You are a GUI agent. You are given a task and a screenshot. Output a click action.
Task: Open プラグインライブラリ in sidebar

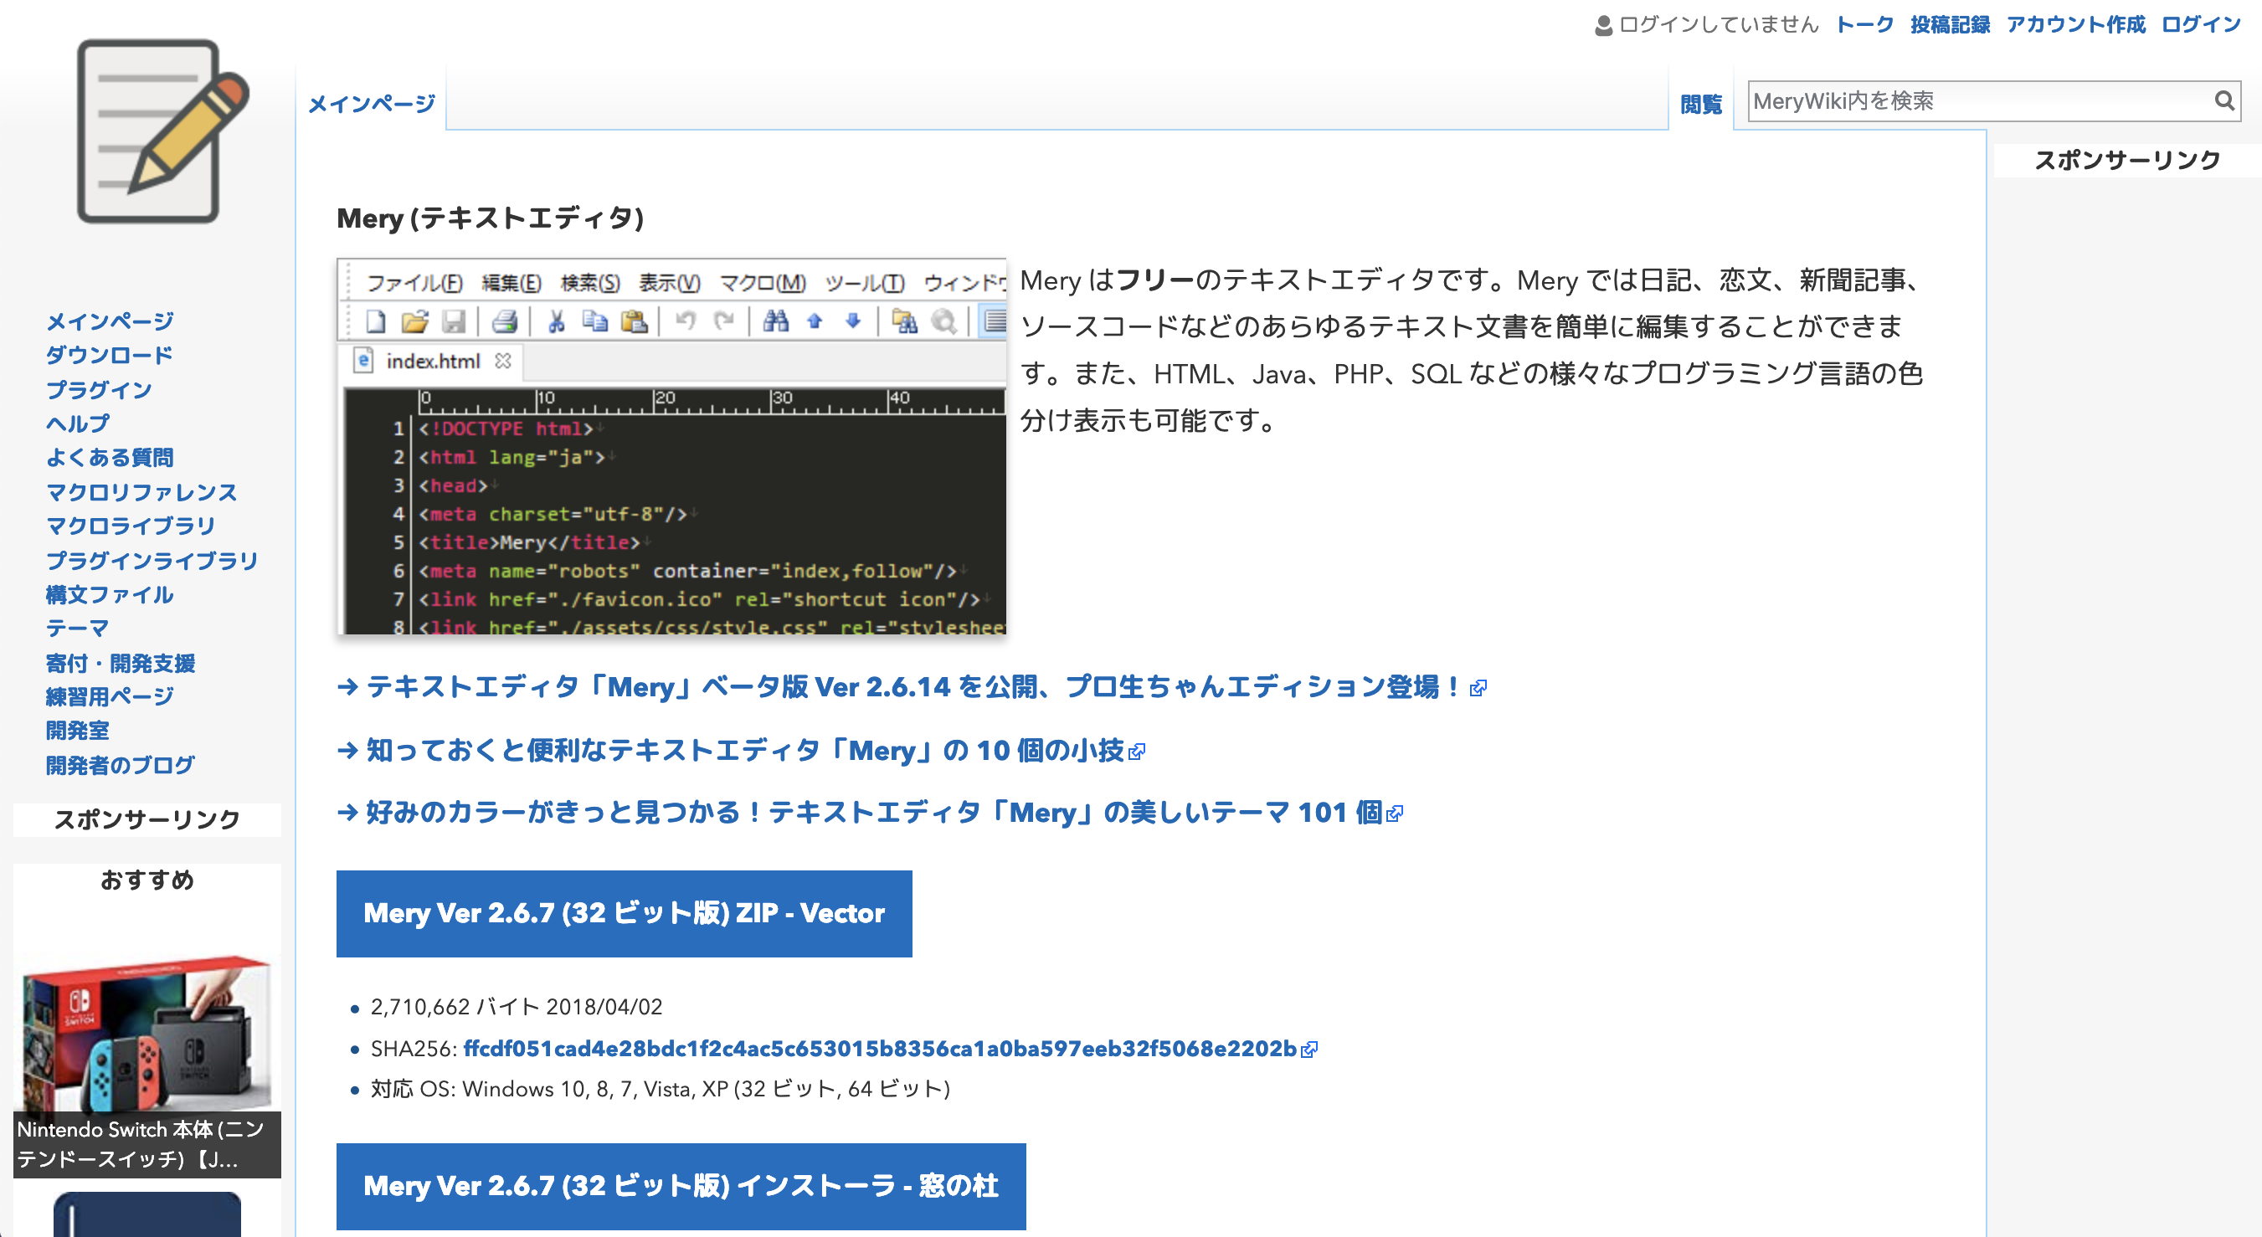tap(152, 561)
